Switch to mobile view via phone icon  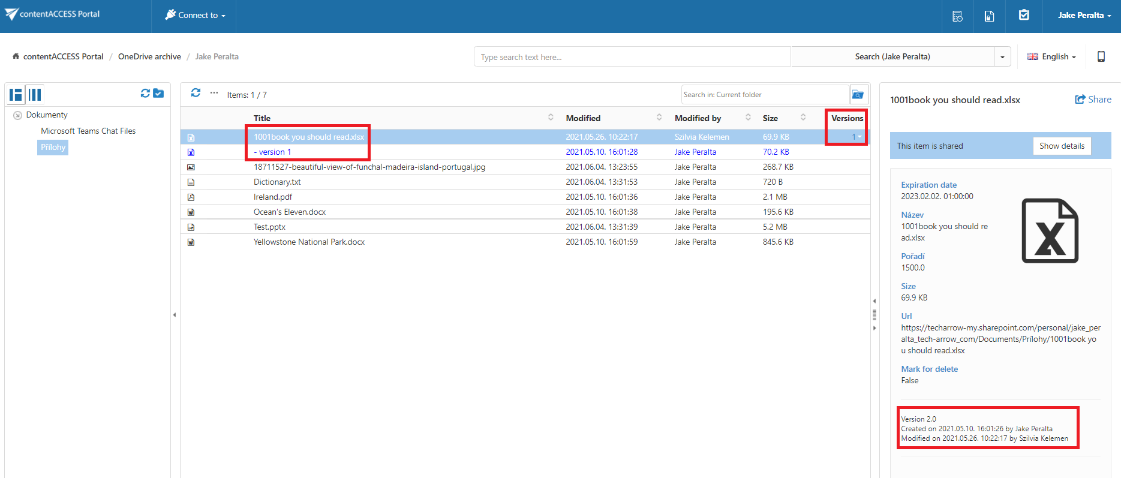1101,56
